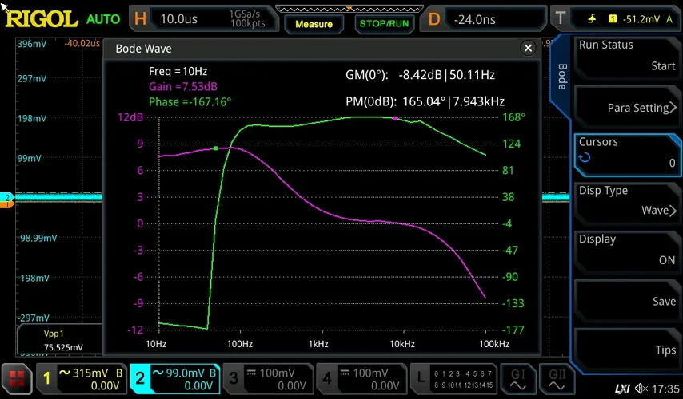The image size is (683, 399).
Task: Tap the Vpp1 measurement result box
Action: click(x=60, y=340)
